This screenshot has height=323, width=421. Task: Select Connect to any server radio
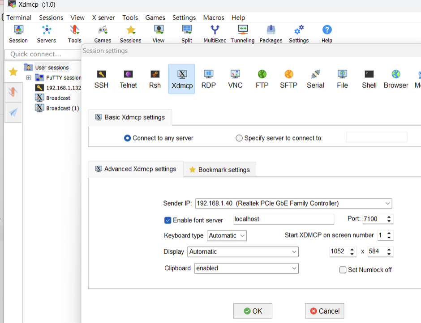tap(127, 138)
